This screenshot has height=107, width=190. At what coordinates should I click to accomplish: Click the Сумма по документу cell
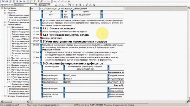(x=86, y=16)
